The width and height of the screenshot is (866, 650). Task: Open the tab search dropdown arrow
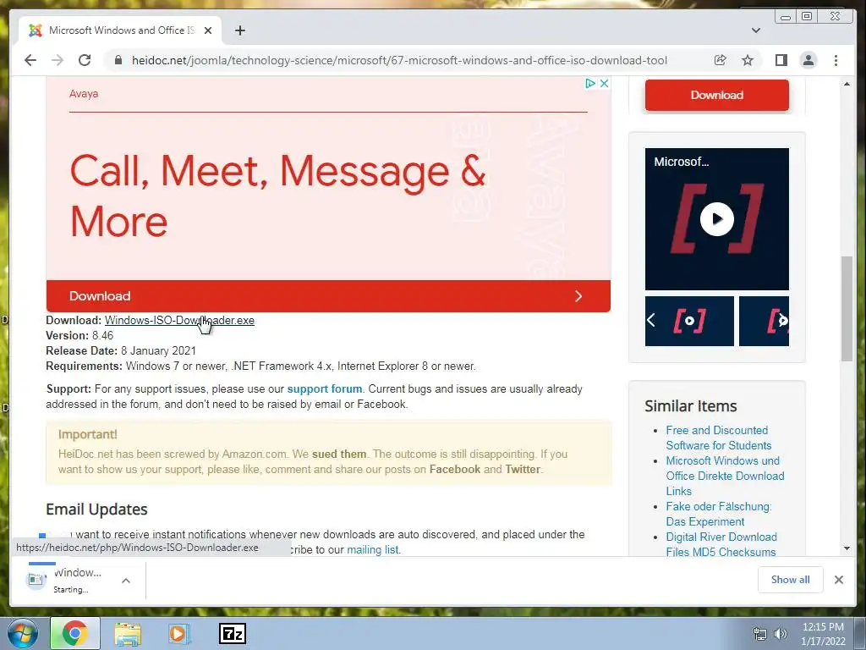[755, 30]
